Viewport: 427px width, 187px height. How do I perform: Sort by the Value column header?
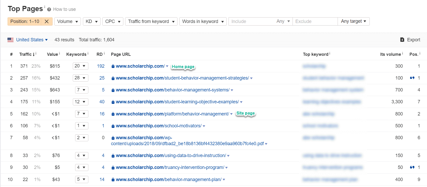point(52,54)
